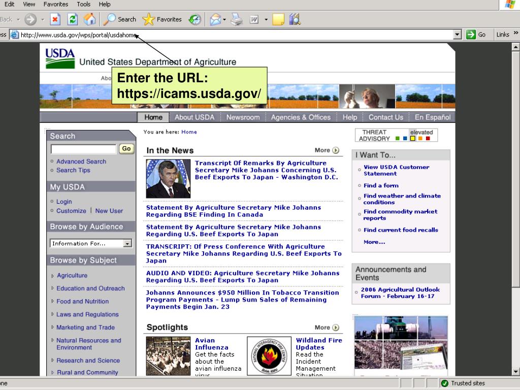Open the Search pane from toolbar
The width and height of the screenshot is (520, 390).
120,19
